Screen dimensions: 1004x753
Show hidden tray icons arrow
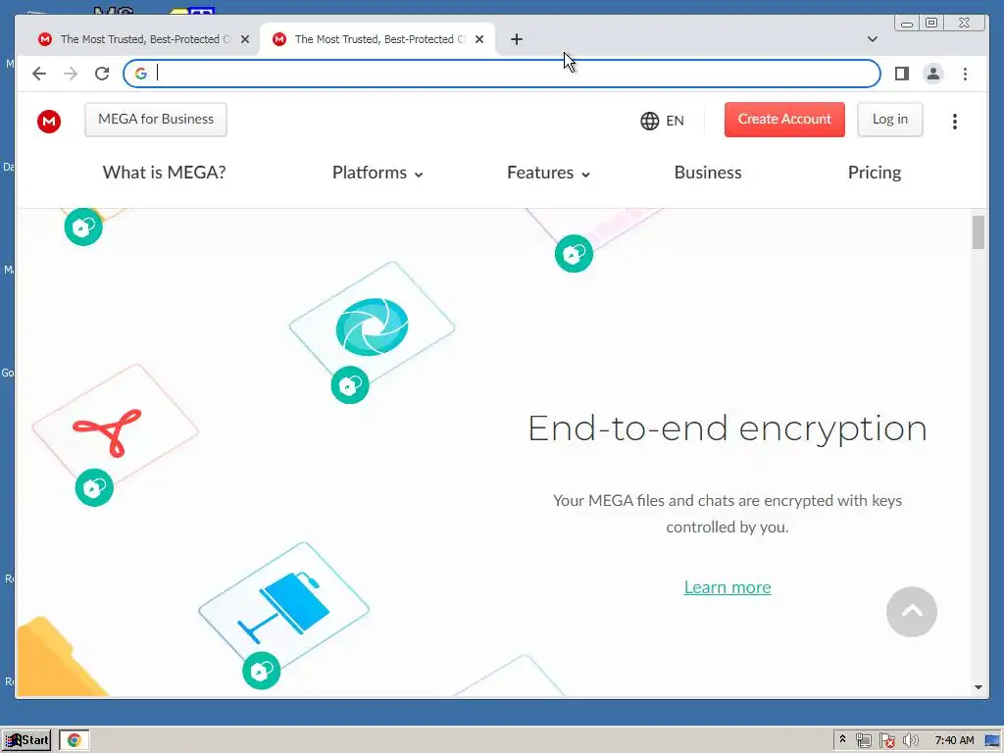(x=842, y=739)
